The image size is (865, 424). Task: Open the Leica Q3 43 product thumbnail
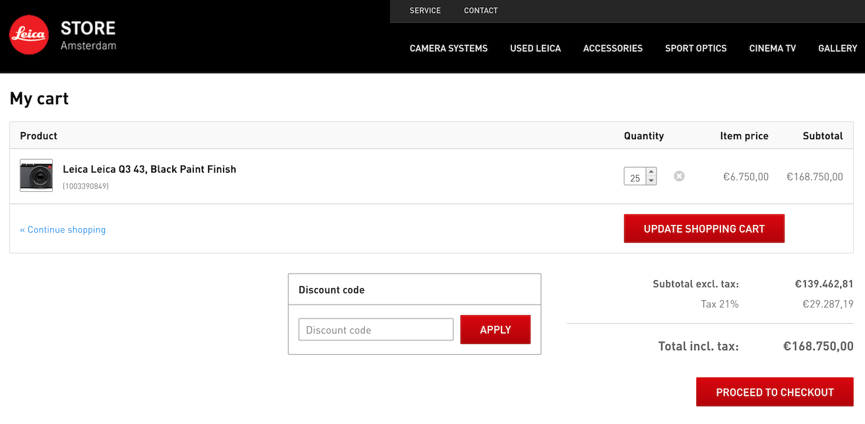tap(36, 175)
